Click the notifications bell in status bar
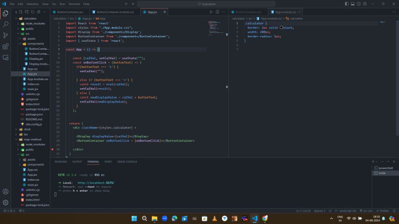Viewport: 399px width, 224px height. (x=394, y=211)
